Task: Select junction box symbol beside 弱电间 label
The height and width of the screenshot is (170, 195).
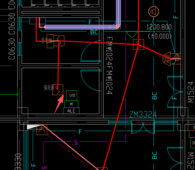Action: point(59,41)
